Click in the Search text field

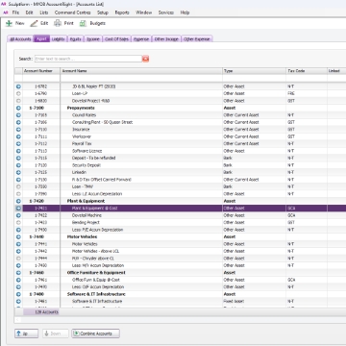click(88, 59)
